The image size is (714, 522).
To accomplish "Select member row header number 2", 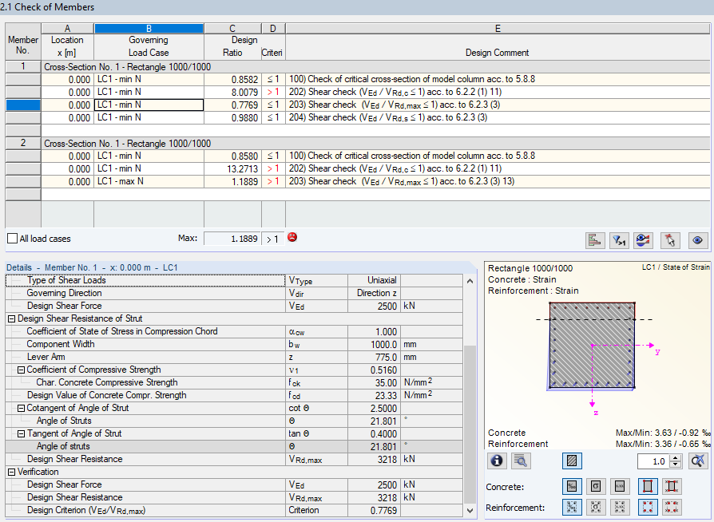I will point(23,143).
